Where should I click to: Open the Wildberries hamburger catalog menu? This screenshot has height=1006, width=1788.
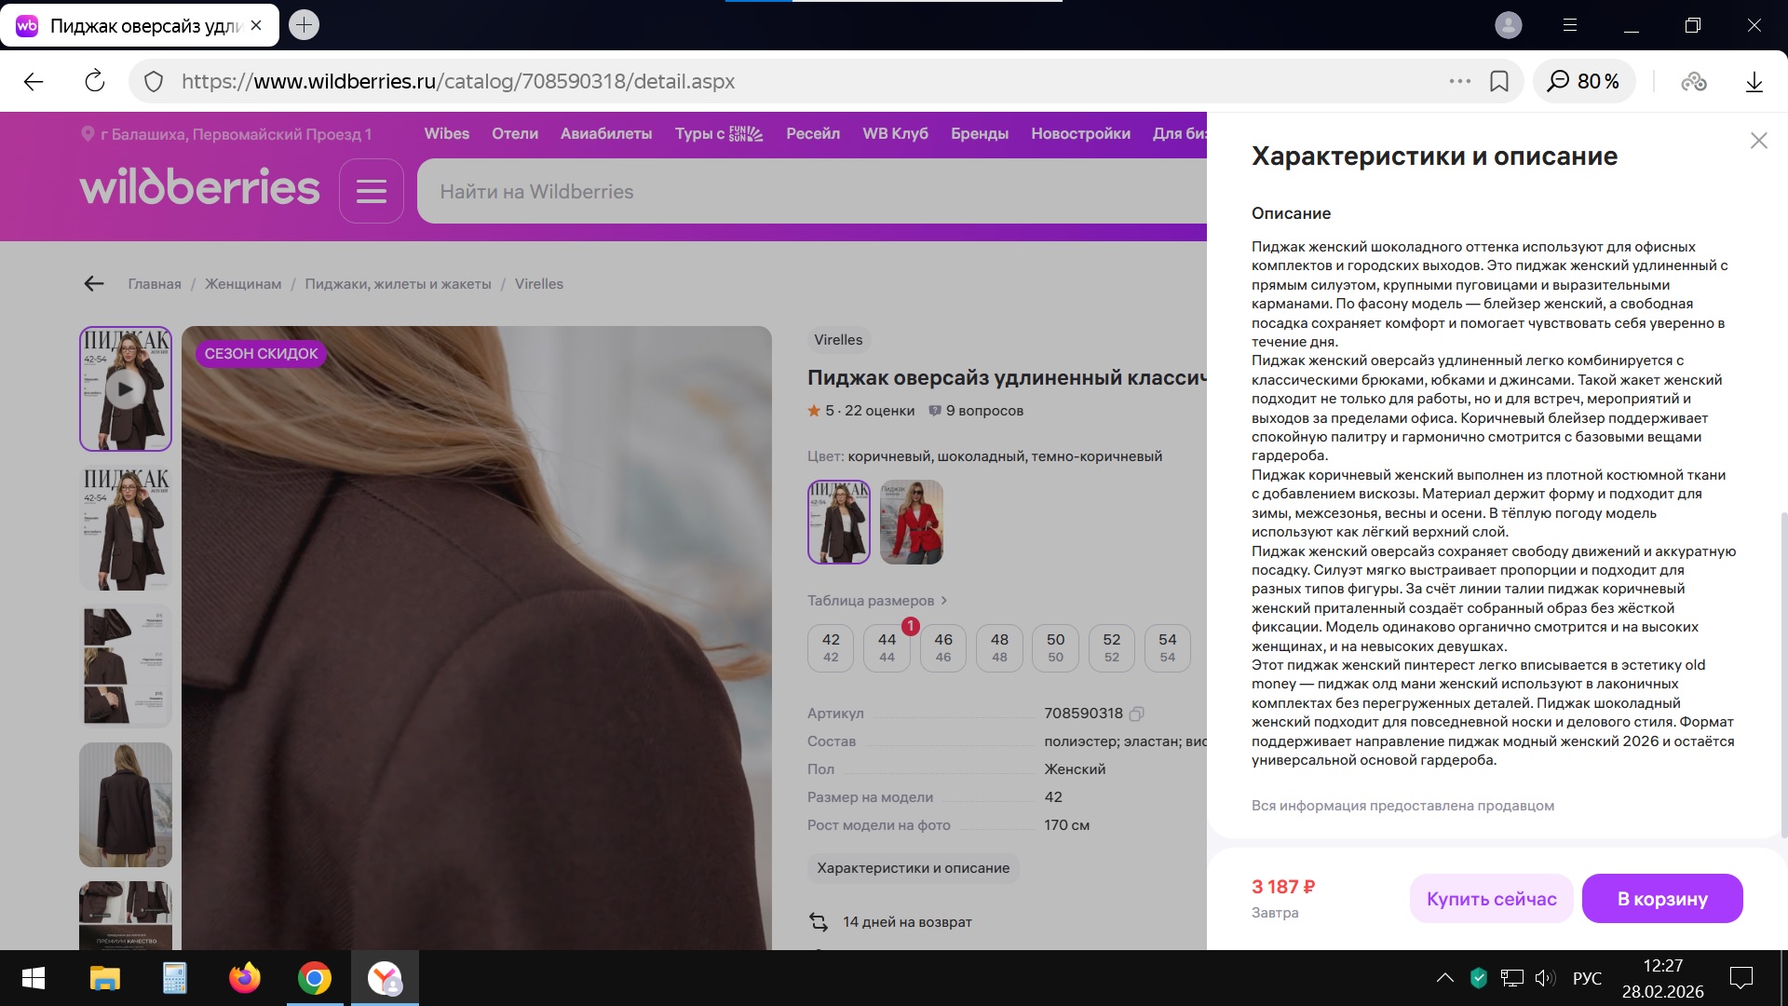click(x=371, y=191)
